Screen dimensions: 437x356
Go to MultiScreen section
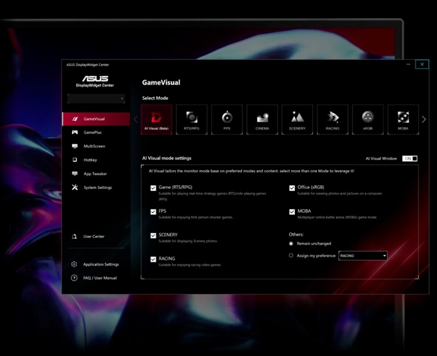96,146
